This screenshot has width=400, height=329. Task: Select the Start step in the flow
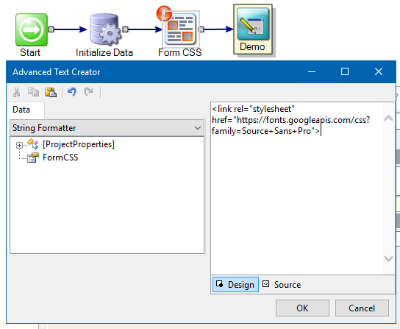point(32,30)
